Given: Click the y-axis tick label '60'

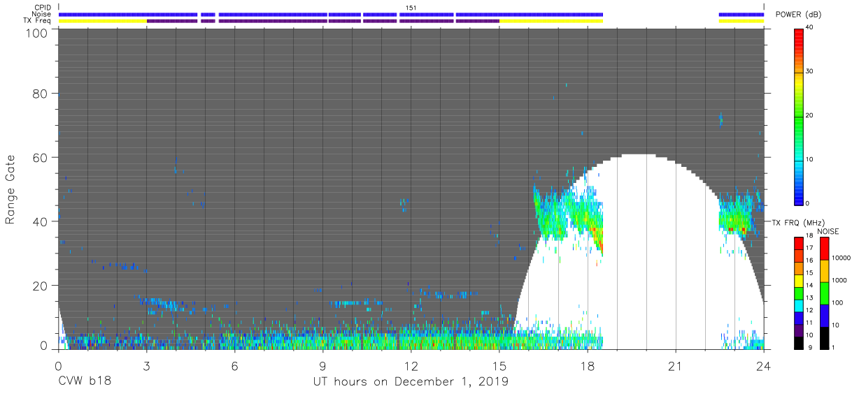Looking at the screenshot, I should tap(39, 158).
